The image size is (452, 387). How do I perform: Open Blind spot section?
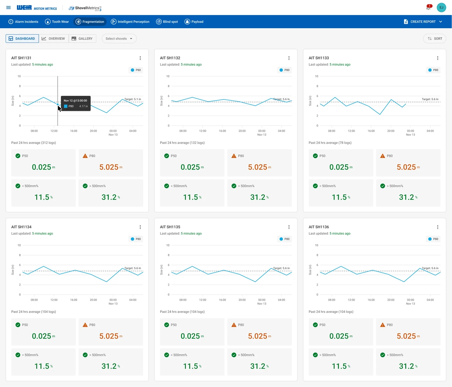(167, 22)
